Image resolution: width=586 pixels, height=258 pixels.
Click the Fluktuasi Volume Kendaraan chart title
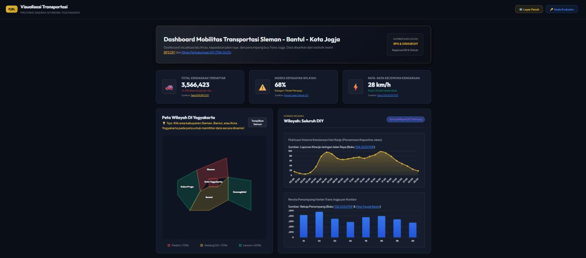point(335,139)
